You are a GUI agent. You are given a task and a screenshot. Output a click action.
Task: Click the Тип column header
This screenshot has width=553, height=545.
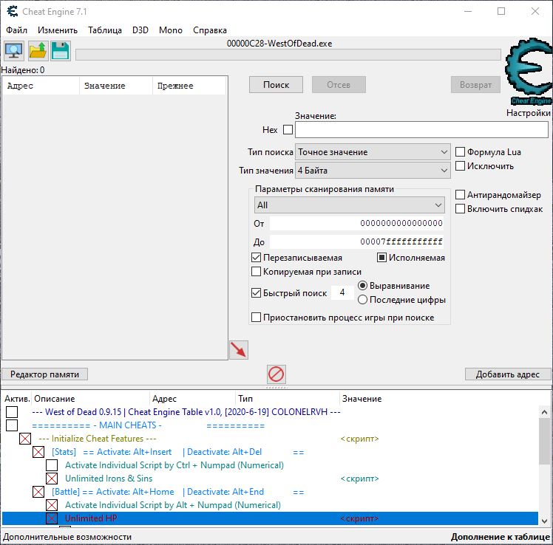pos(288,399)
